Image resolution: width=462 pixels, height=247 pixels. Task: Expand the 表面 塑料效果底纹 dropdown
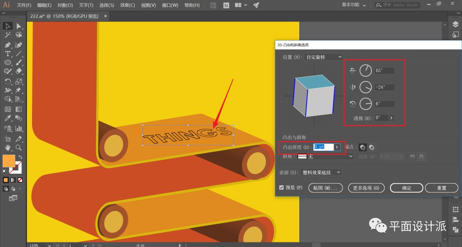click(321, 172)
